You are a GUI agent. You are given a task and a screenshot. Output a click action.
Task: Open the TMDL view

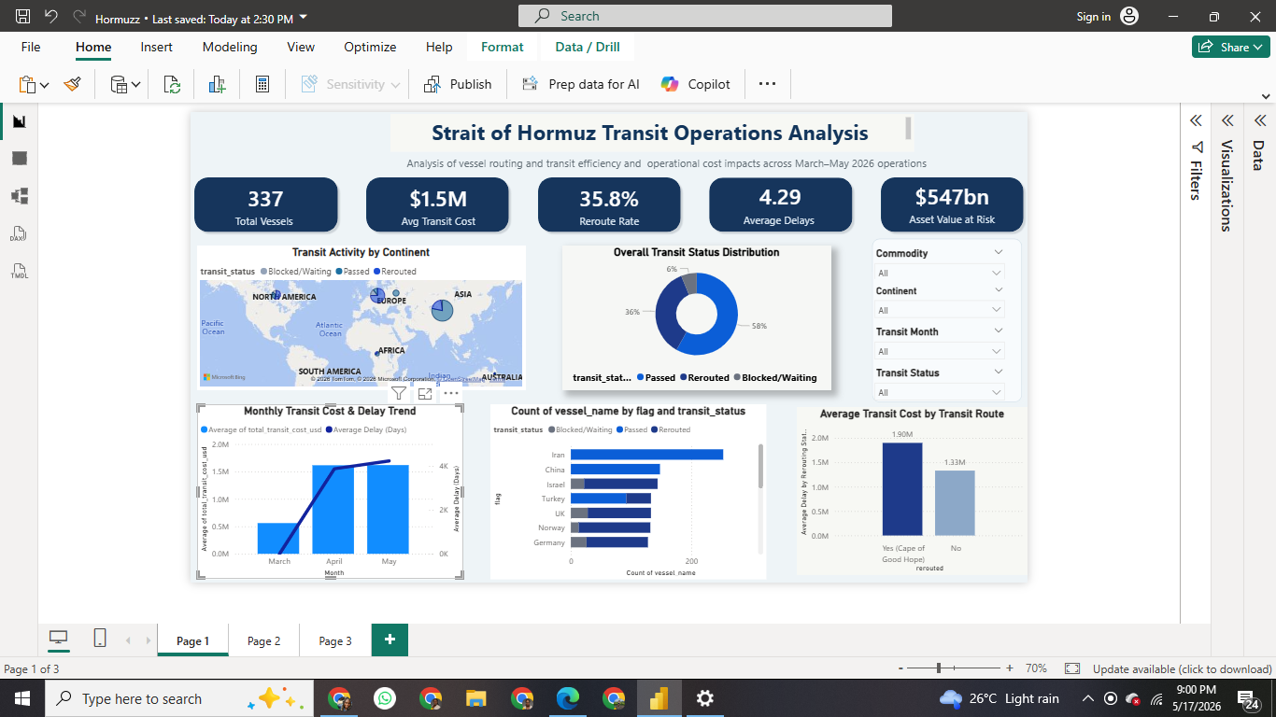tap(19, 271)
